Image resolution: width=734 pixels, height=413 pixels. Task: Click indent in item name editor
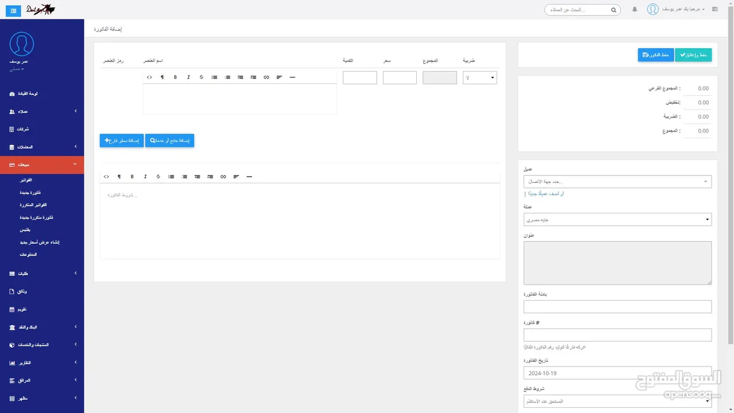(253, 77)
